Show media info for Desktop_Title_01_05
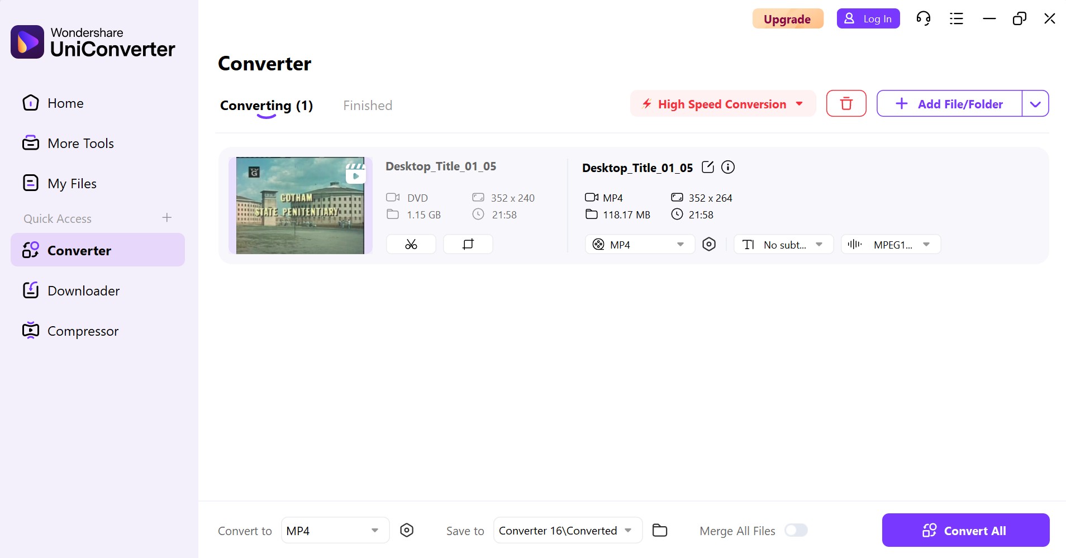This screenshot has height=558, width=1066. 728,167
